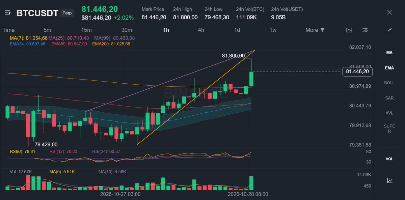Click the 24h High value 81.800,00 in header
The height and width of the screenshot is (200, 405).
pos(185,17)
